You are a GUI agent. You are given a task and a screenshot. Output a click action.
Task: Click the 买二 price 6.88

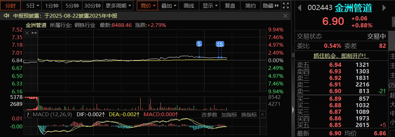[x=335, y=105]
